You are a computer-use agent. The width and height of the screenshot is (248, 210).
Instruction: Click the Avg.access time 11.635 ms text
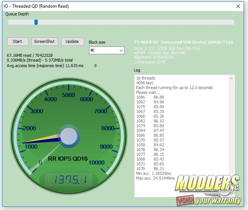pos(45,66)
